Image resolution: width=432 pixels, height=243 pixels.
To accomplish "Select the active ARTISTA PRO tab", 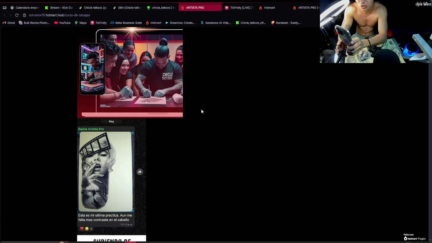I will (x=200, y=7).
